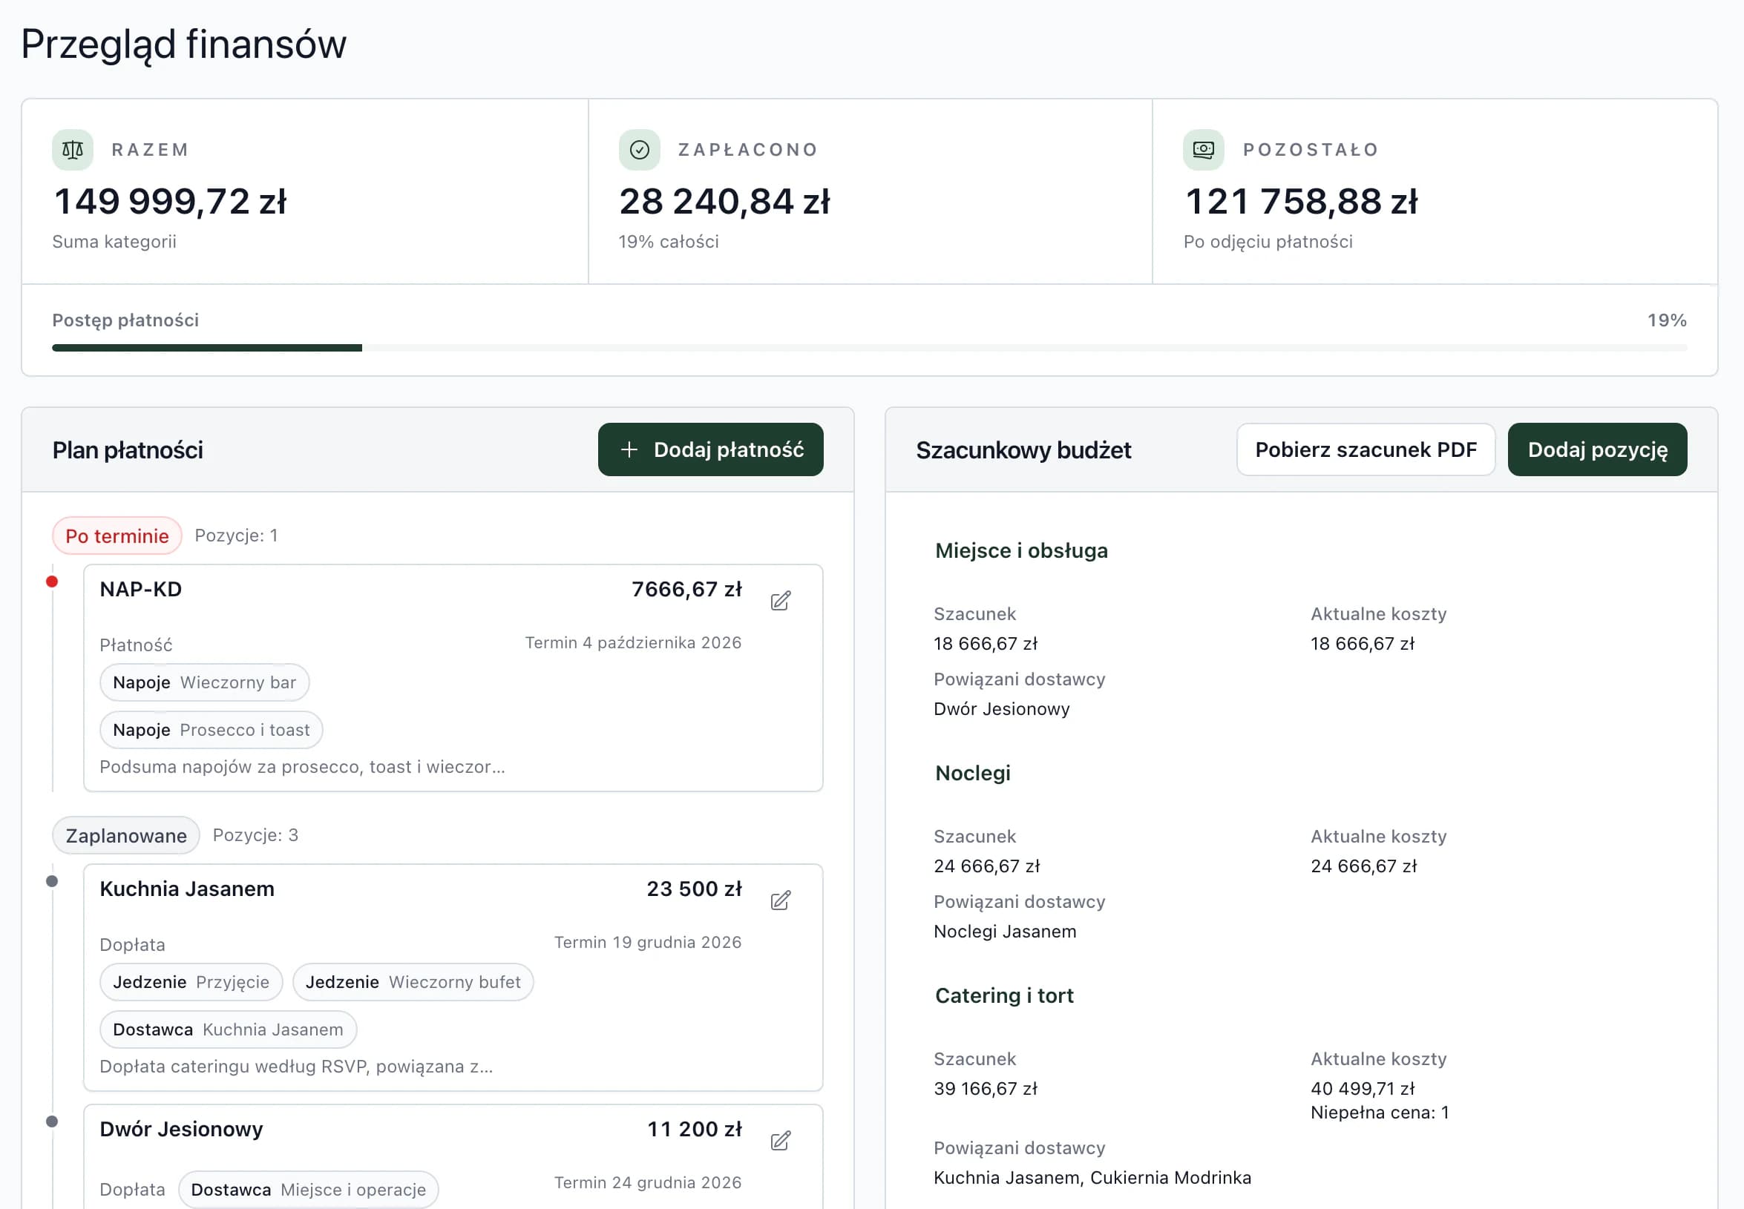
Task: Add a budget item with Dodaj pozycję
Action: (x=1597, y=450)
